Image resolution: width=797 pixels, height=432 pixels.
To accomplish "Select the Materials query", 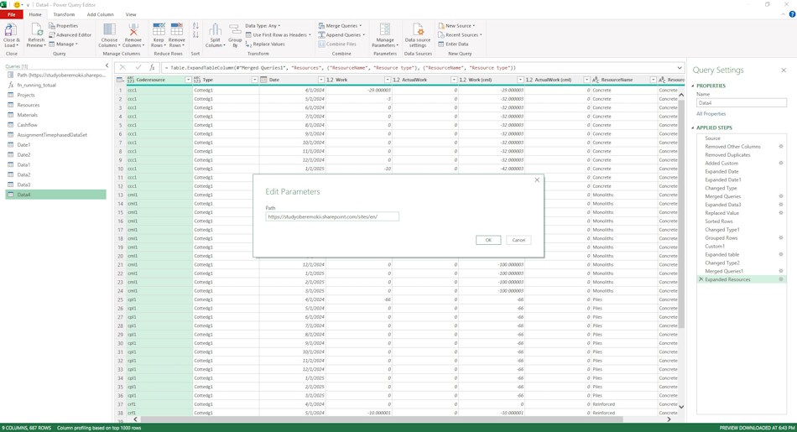I will [55, 115].
